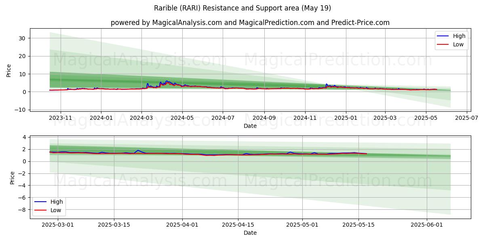The width and height of the screenshot is (485, 242).
Task: Click the December 2024 price spike on the top chart
Action: tap(326, 84)
